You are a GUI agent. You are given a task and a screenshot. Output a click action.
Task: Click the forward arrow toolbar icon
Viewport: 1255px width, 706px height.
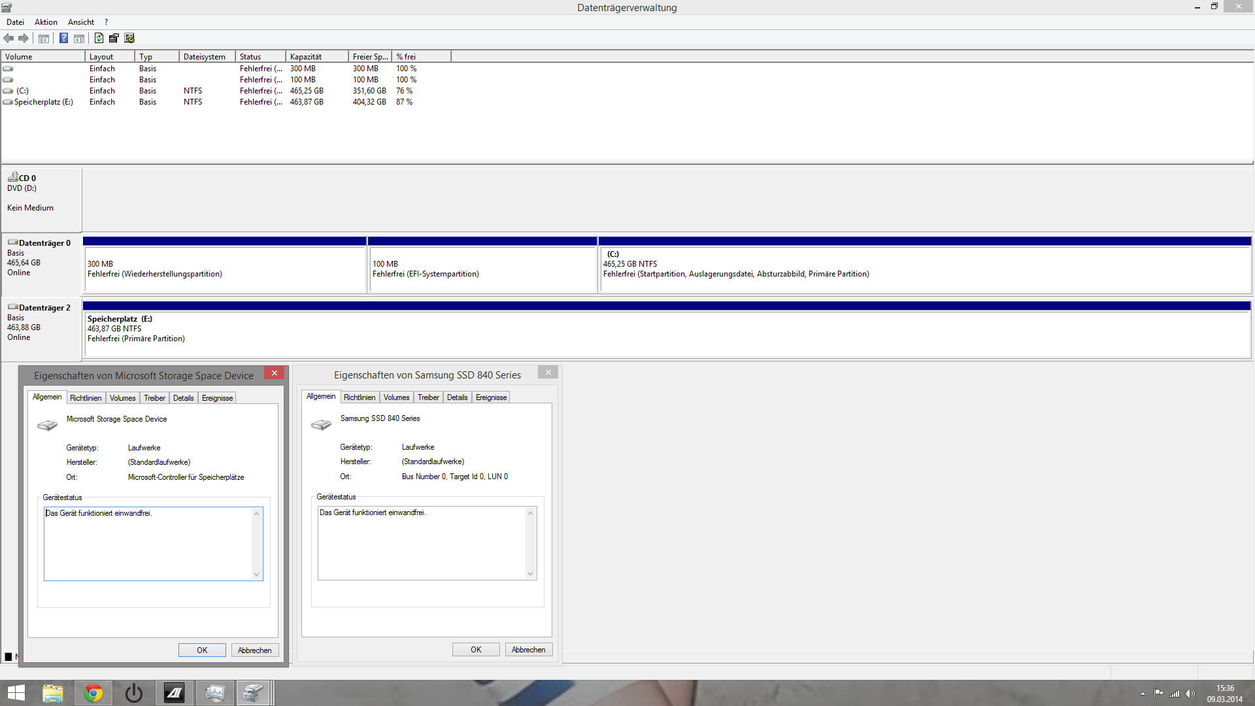(x=24, y=39)
